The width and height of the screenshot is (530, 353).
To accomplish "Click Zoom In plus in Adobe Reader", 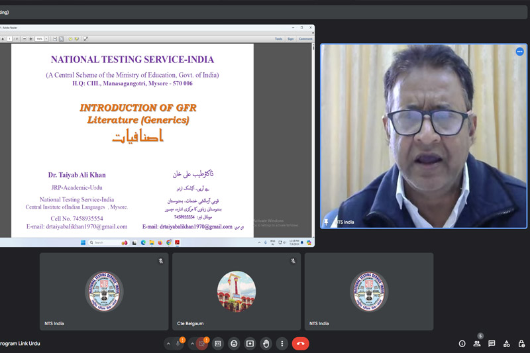I will click(x=30, y=39).
